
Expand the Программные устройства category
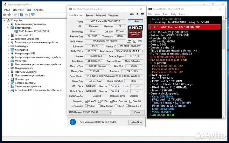(8, 75)
